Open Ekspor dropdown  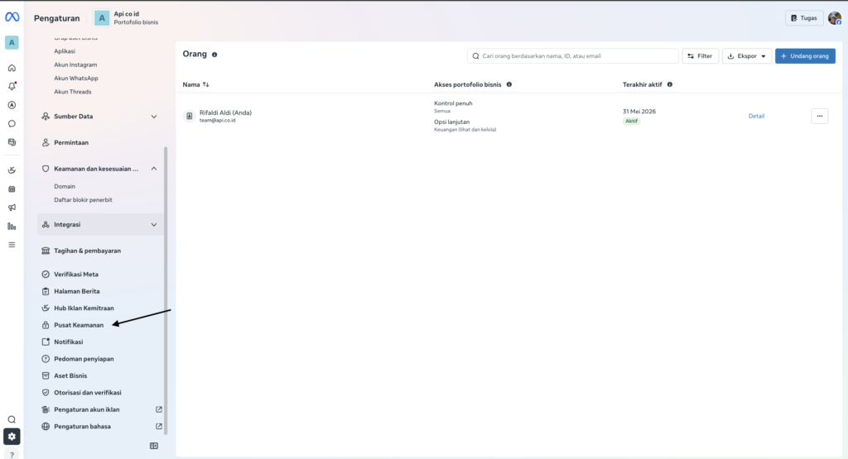747,56
